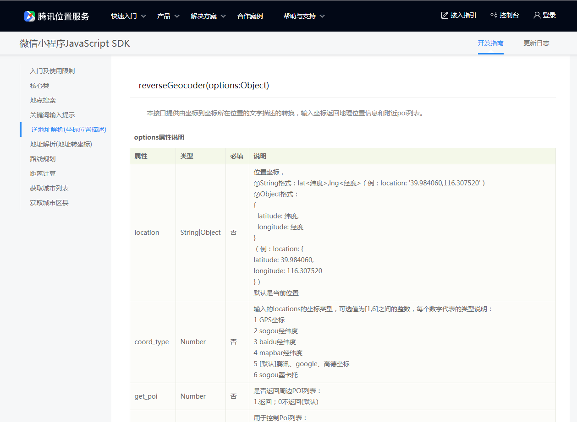577x422 pixels.
Task: Select 逆地址解析(坐标位置描述) in the sidebar
Action: [69, 130]
